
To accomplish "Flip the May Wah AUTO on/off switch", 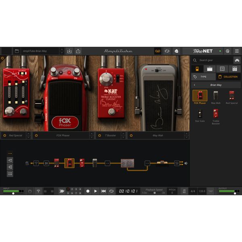I will coord(158,71).
